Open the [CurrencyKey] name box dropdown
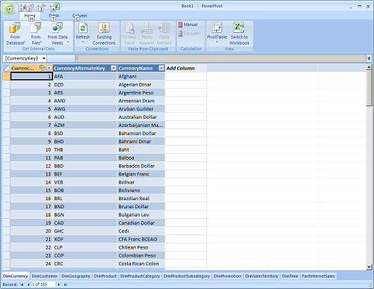 click(43, 58)
